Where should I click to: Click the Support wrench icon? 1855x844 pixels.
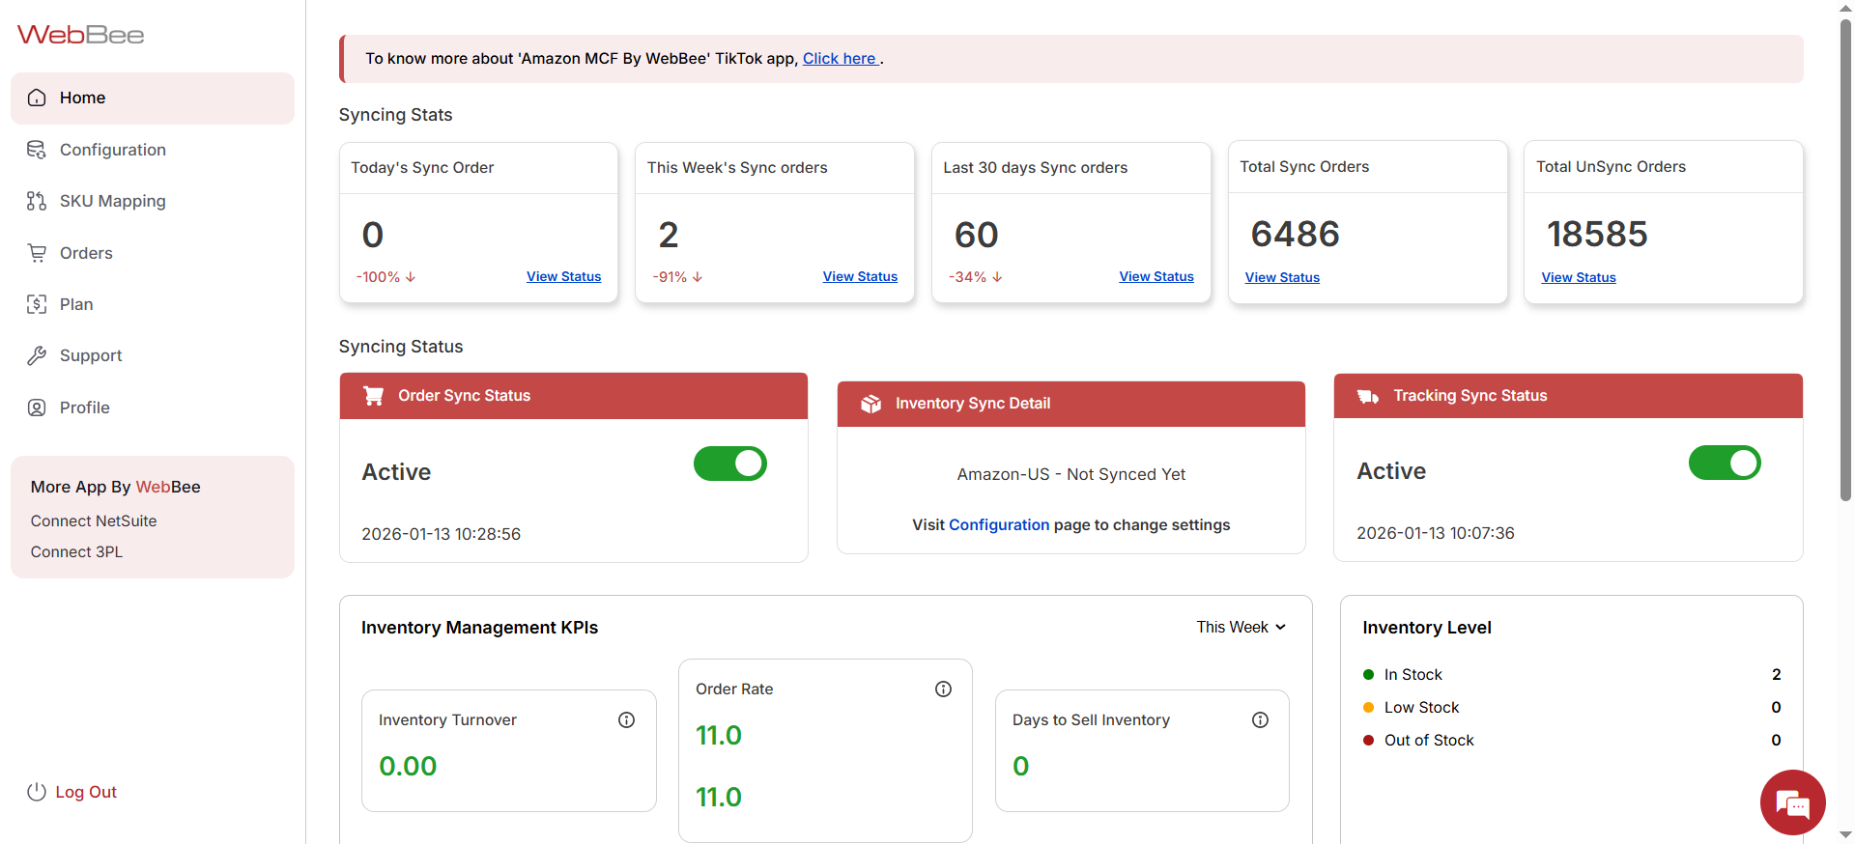click(x=37, y=355)
